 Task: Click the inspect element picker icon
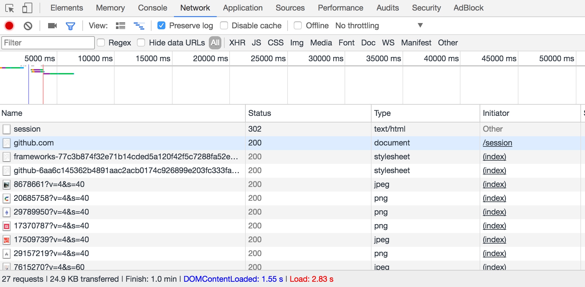[x=10, y=8]
